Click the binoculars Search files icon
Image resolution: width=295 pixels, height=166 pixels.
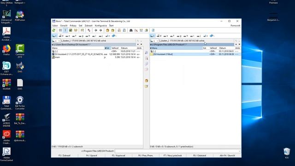tap(131, 30)
